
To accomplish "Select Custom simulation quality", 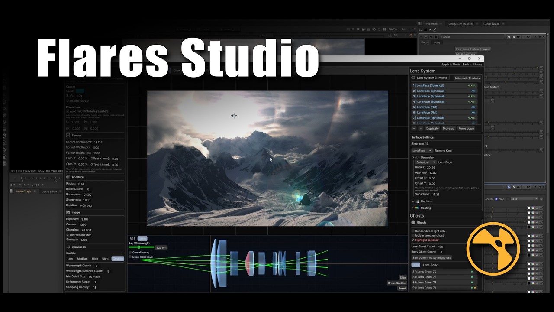I will [x=118, y=259].
